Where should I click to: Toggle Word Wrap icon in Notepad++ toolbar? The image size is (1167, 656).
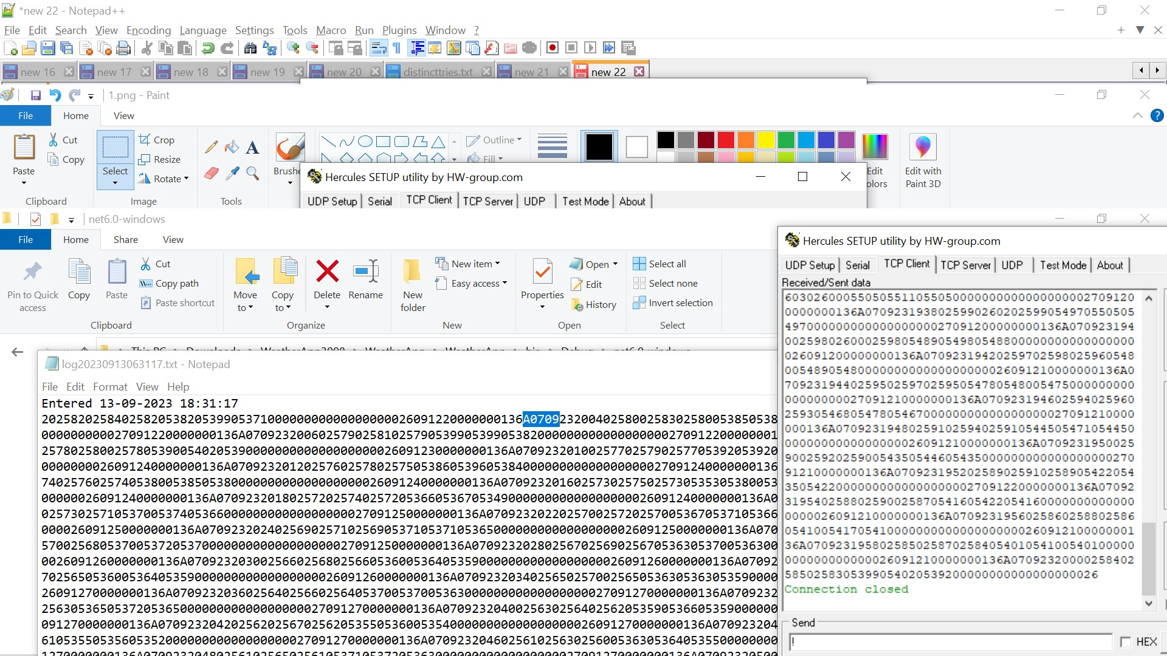[378, 48]
